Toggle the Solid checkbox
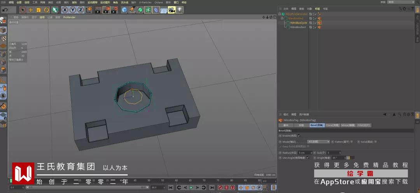The height and width of the screenshot is (193, 420). [x=376, y=142]
